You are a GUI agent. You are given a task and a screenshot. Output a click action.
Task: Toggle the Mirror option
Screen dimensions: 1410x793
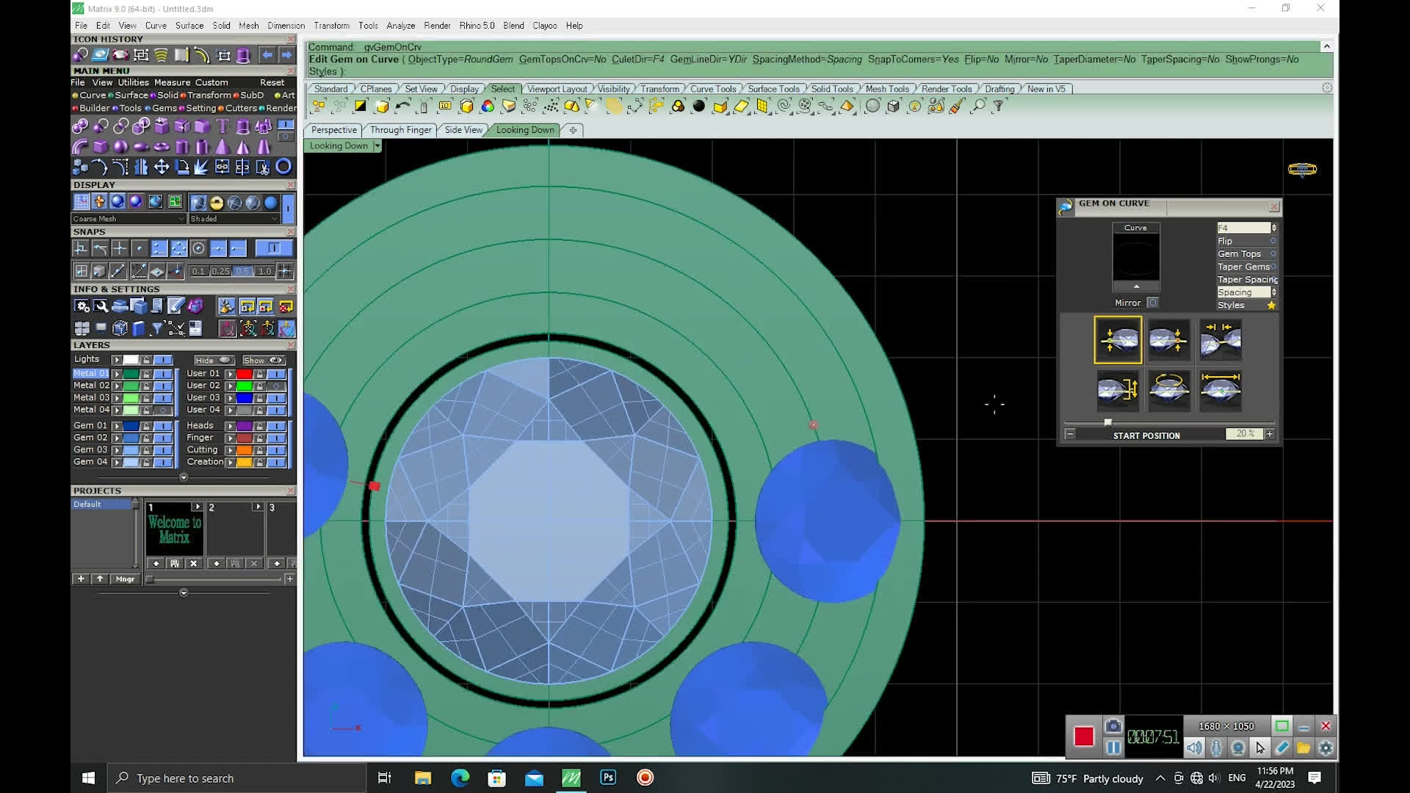(1152, 303)
